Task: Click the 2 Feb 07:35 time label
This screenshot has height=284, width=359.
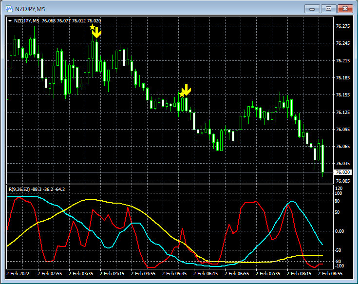Action: click(x=267, y=274)
